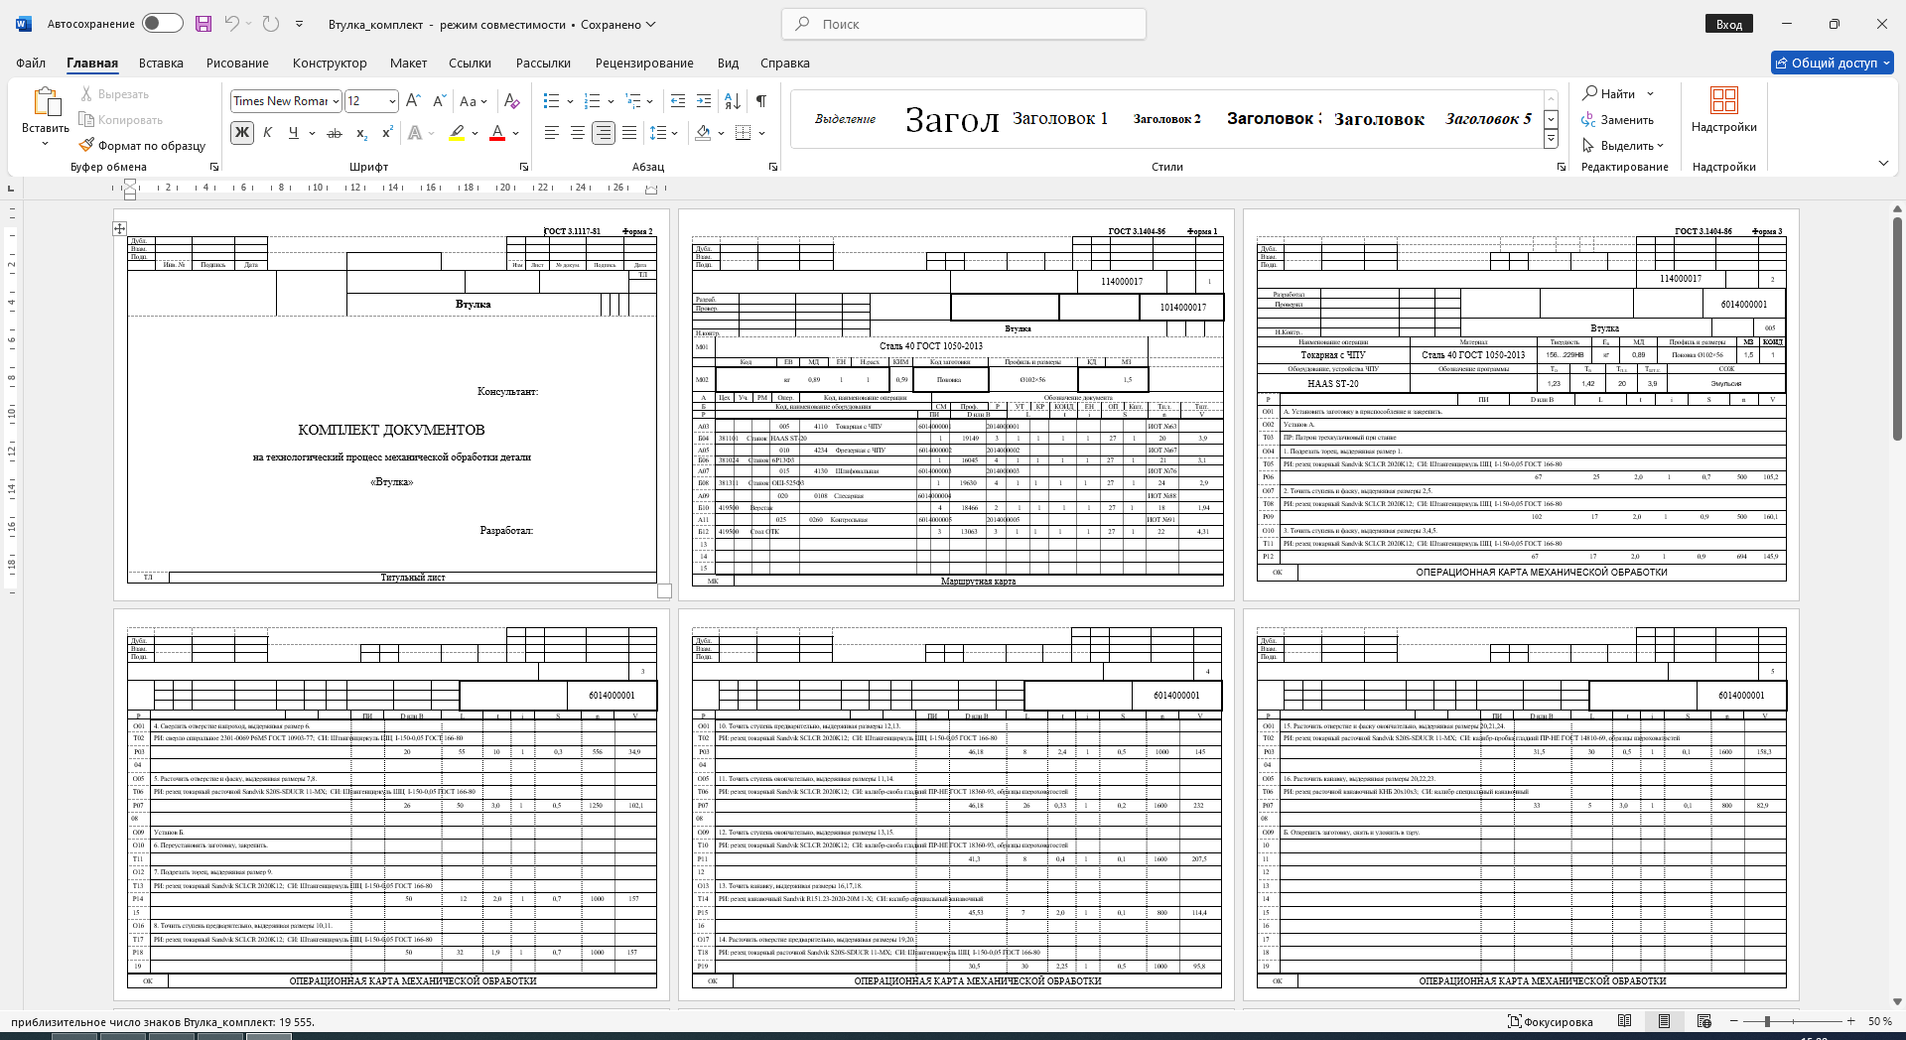Toggle underline formatting (Ч)
The image size is (1906, 1040).
(293, 132)
